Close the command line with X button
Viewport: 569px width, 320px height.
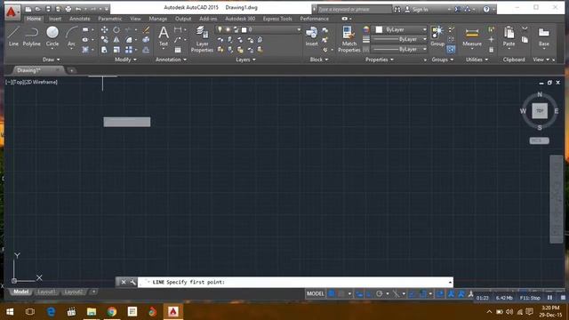[124, 282]
